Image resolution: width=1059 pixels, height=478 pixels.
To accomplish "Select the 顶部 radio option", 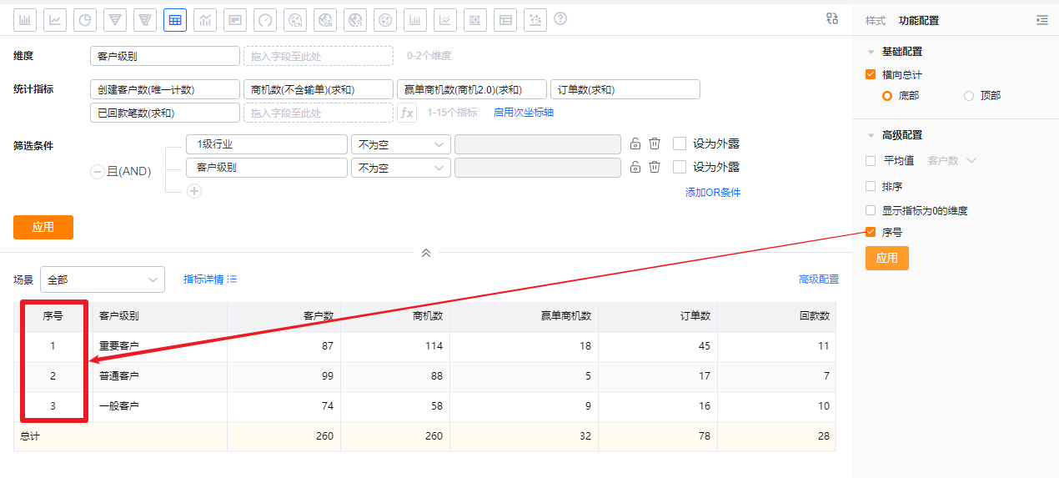I will tap(969, 96).
